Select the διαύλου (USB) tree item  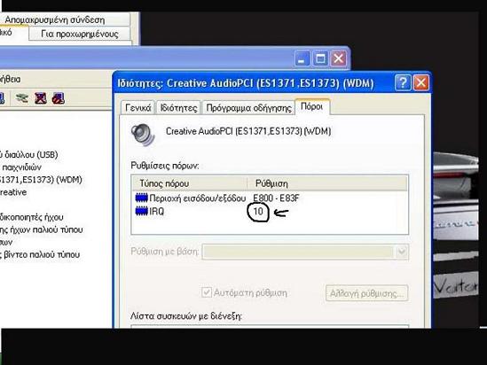click(x=29, y=154)
